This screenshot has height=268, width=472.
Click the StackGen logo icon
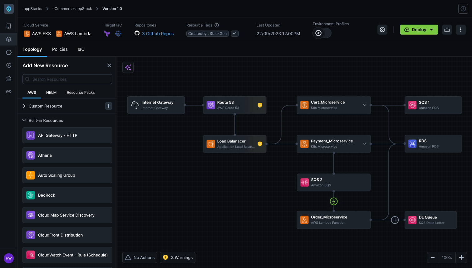pyautogui.click(x=9, y=9)
